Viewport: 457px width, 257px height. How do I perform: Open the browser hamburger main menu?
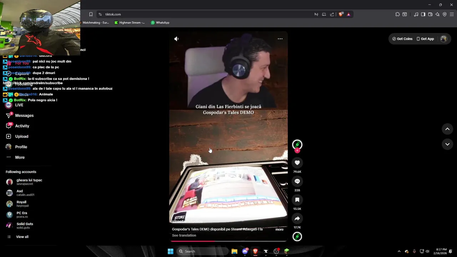452,14
